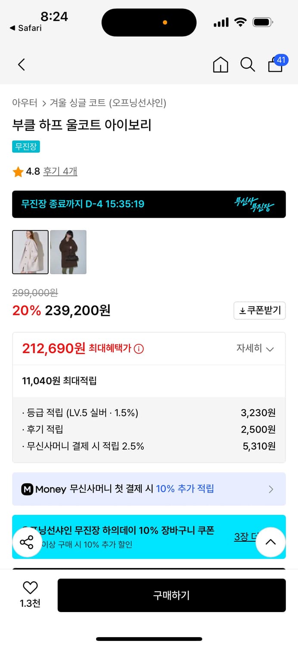Tap the scroll-to-top chevron button
The height and width of the screenshot is (647, 298).
point(270,542)
